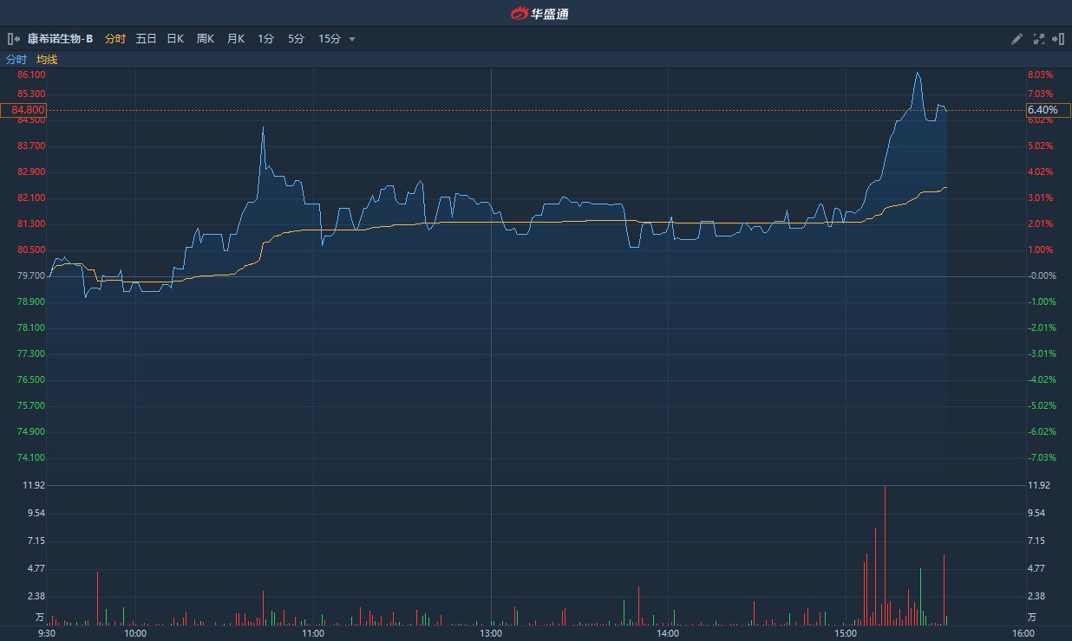Expand the more-periods dropdown arrow after 15分
1072x641 pixels.
pyautogui.click(x=351, y=40)
